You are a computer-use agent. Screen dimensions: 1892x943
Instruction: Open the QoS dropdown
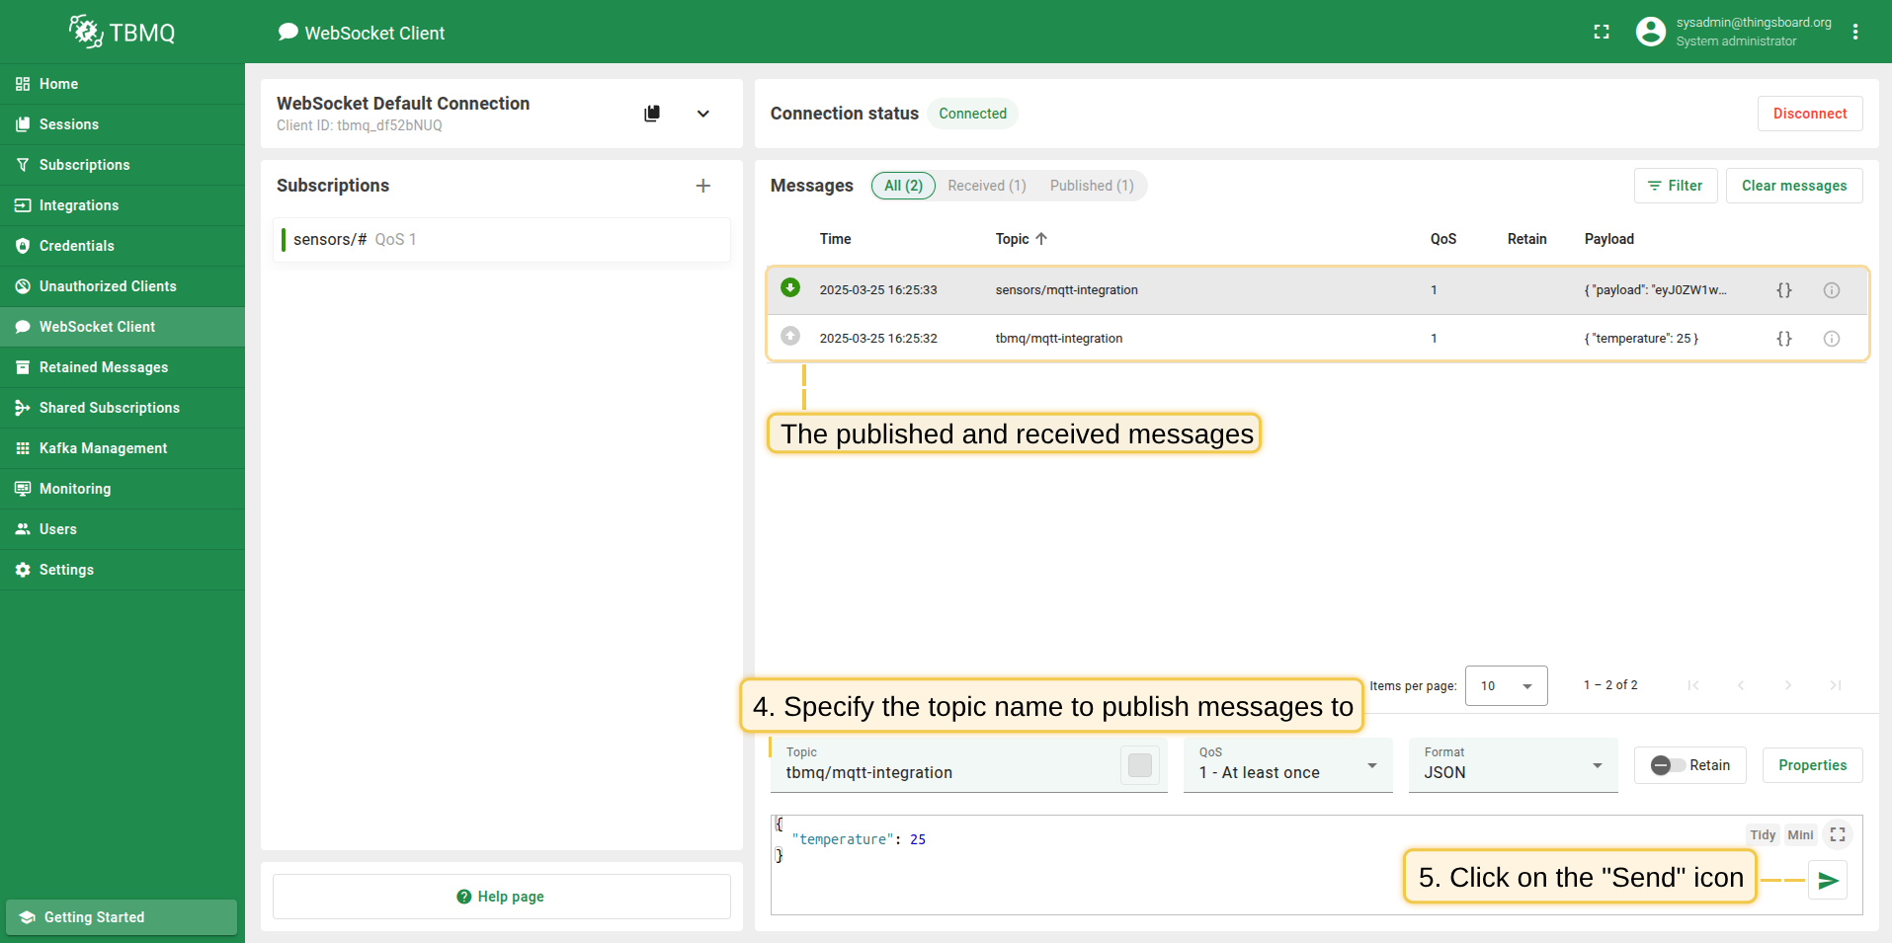point(1287,765)
